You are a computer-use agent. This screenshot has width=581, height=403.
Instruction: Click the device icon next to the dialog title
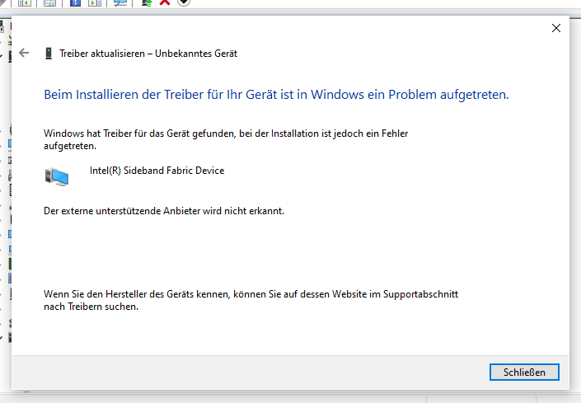point(48,54)
